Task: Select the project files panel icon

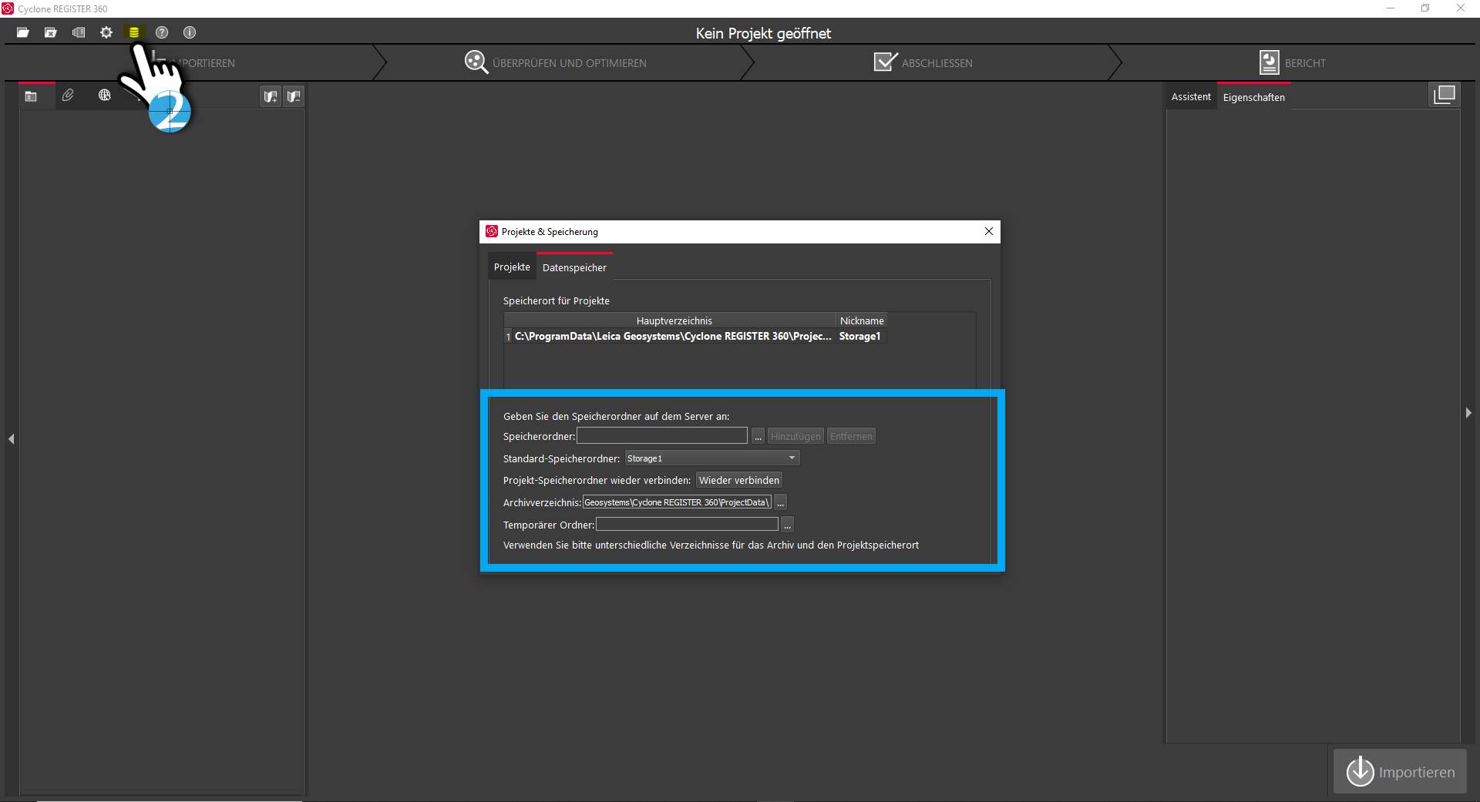Action: click(31, 96)
